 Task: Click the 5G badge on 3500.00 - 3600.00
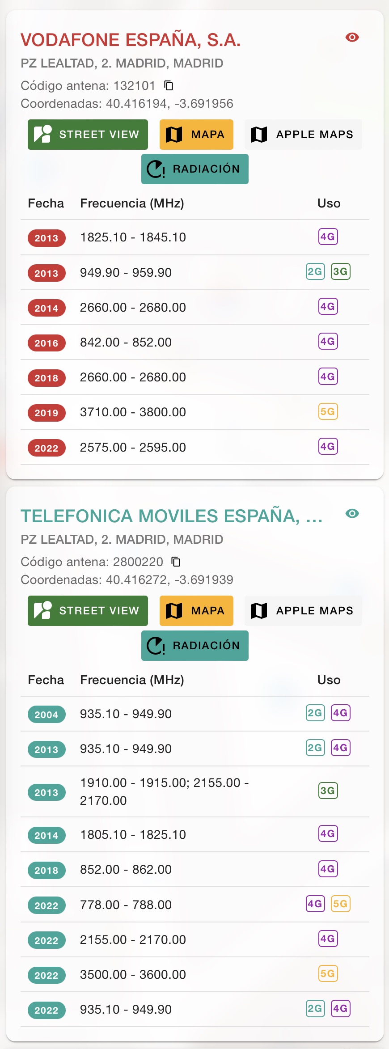point(328,973)
